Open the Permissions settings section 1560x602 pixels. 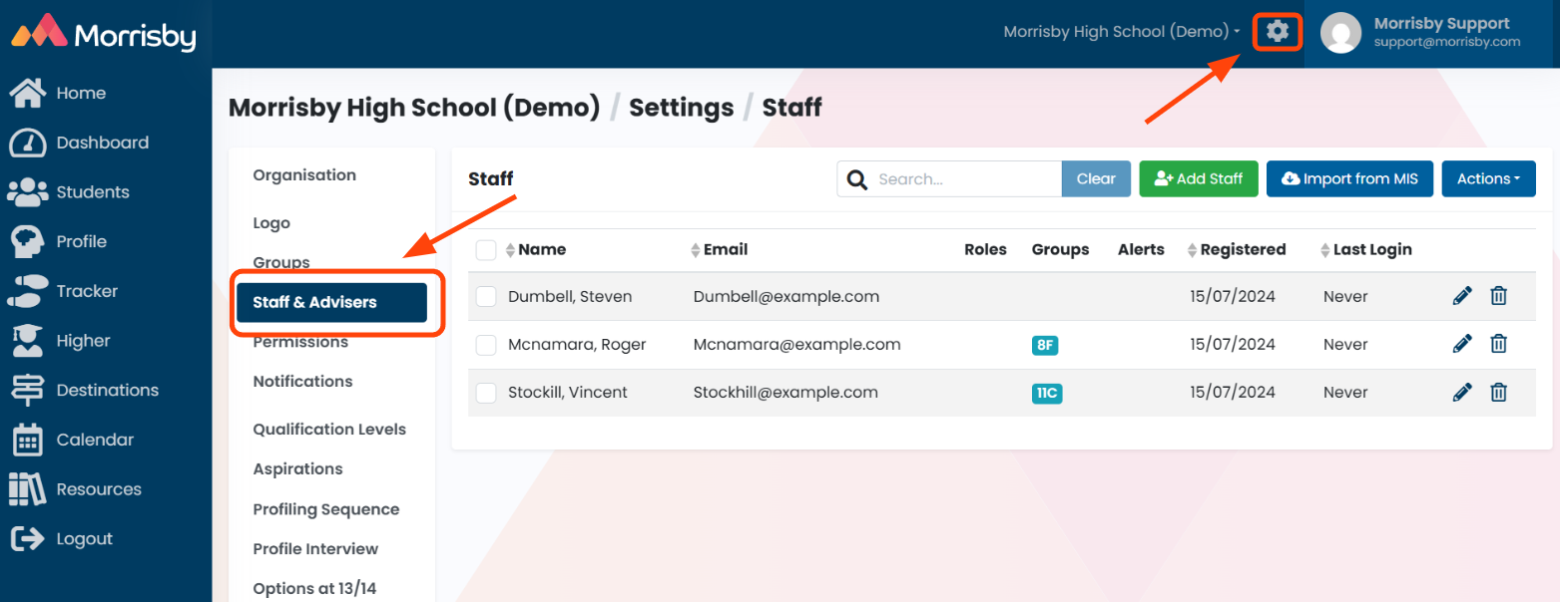click(x=300, y=342)
